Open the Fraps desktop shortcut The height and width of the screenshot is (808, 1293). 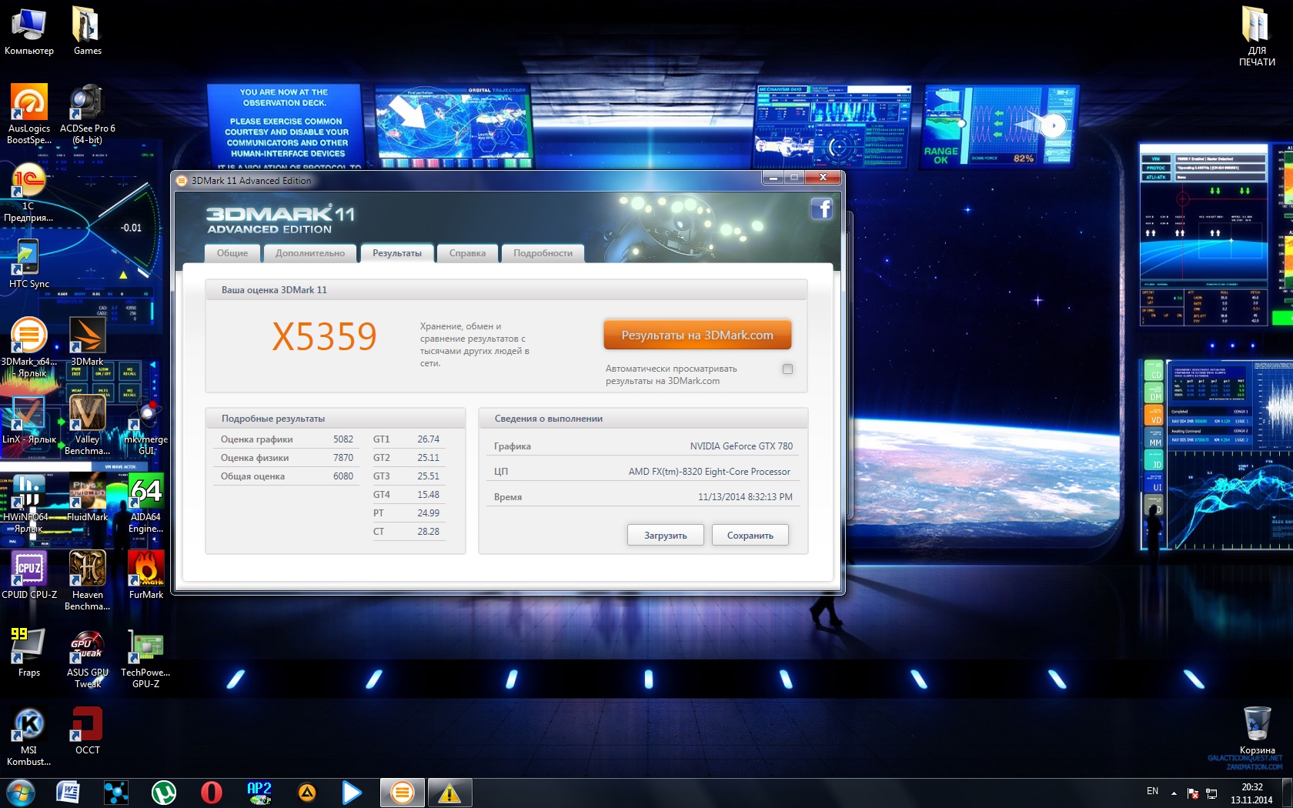point(28,648)
